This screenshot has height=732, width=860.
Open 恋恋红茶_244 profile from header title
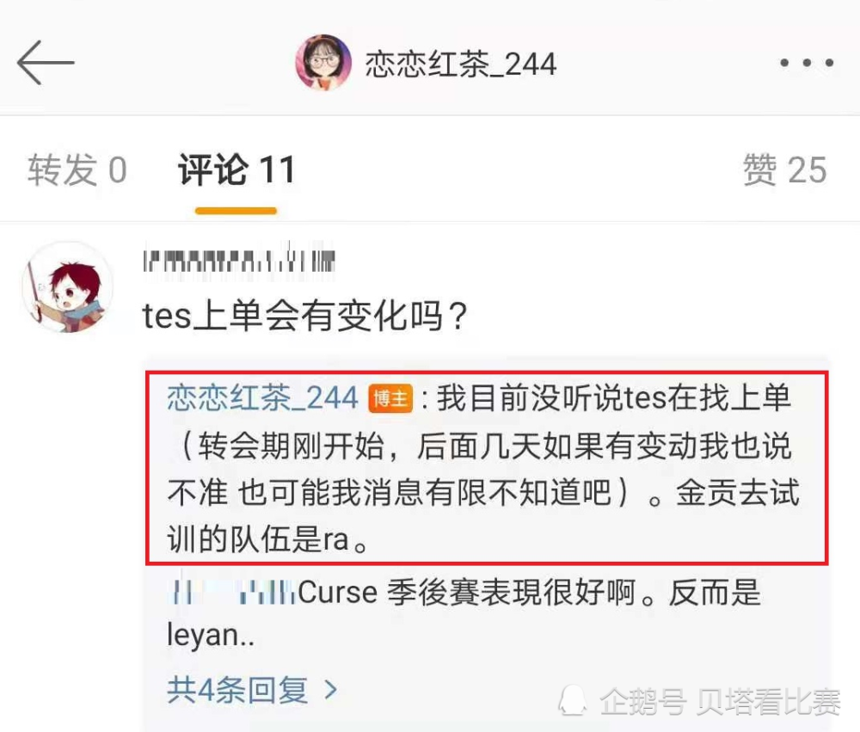[461, 65]
